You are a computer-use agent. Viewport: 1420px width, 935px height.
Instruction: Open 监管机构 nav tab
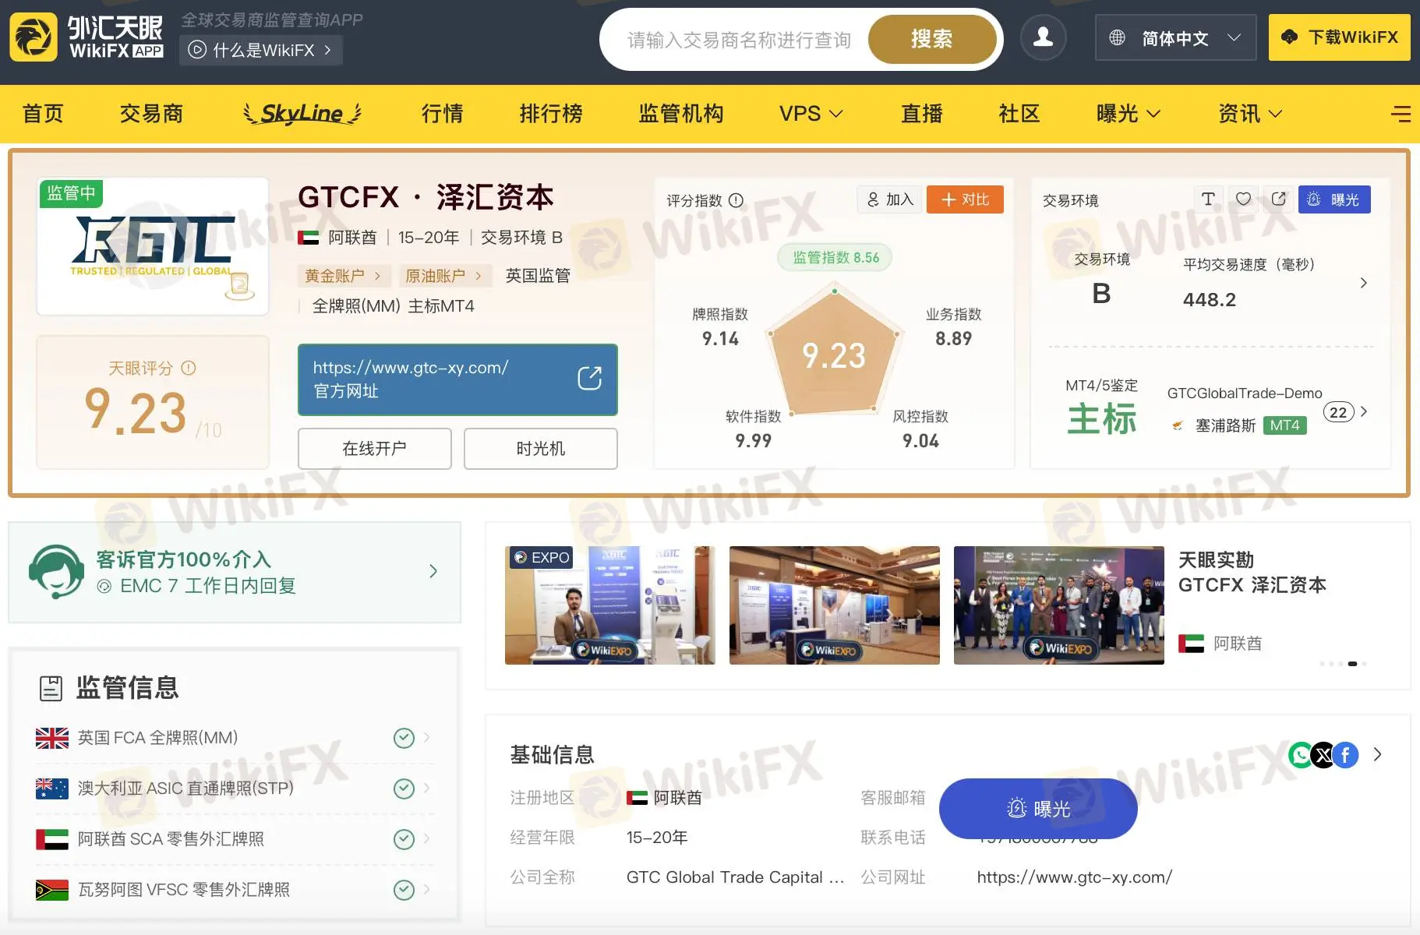click(681, 114)
